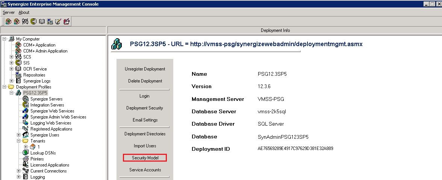The width and height of the screenshot is (442, 180).
Task: Click the Lookup DSNs globe icon
Action: [x=26, y=153]
